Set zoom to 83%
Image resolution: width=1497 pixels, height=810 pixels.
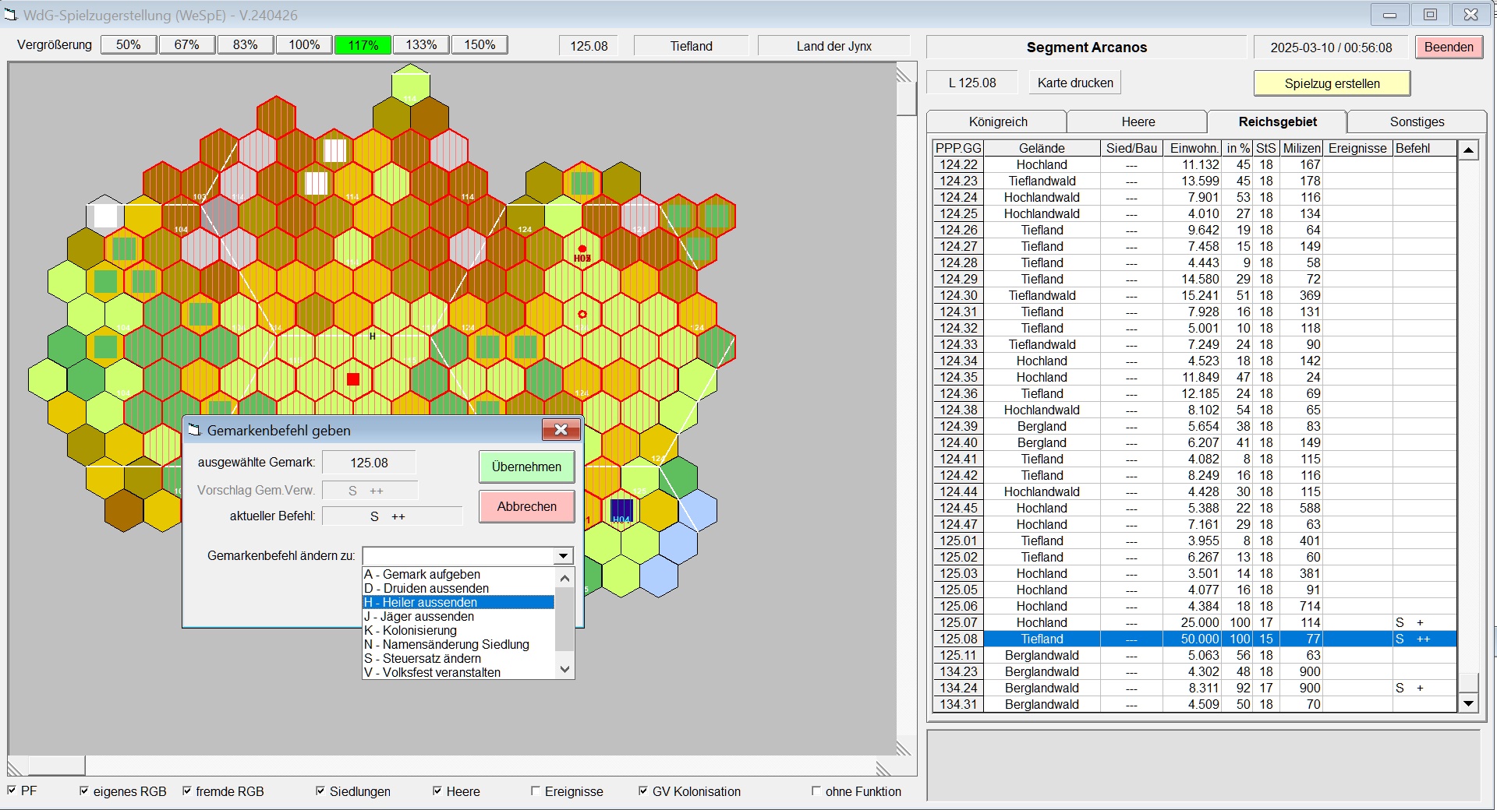point(246,45)
